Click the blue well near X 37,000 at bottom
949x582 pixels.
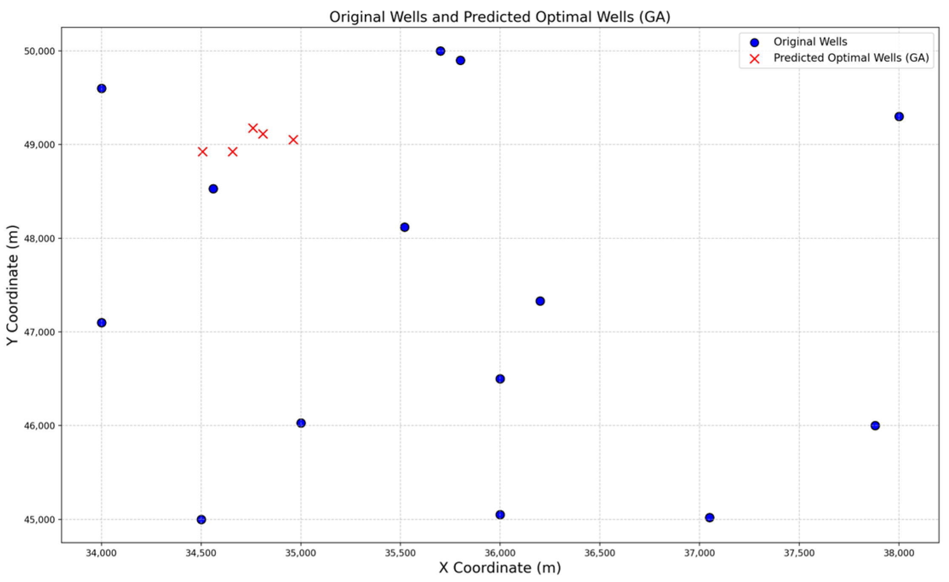709,517
